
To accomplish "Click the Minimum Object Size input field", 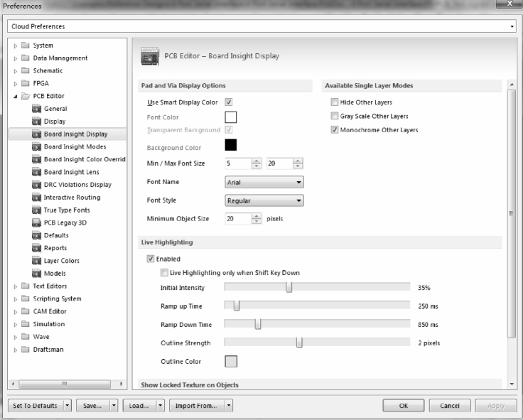I will 238,219.
